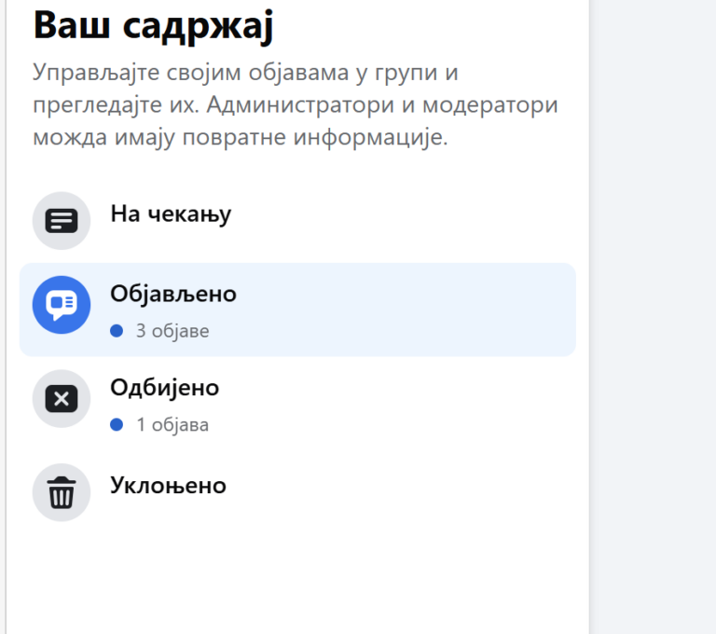This screenshot has width=716, height=634.
Task: Open the "На чекању" section
Action: (171, 214)
